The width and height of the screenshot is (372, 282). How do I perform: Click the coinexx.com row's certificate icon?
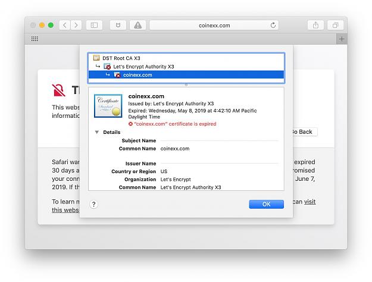(x=117, y=75)
